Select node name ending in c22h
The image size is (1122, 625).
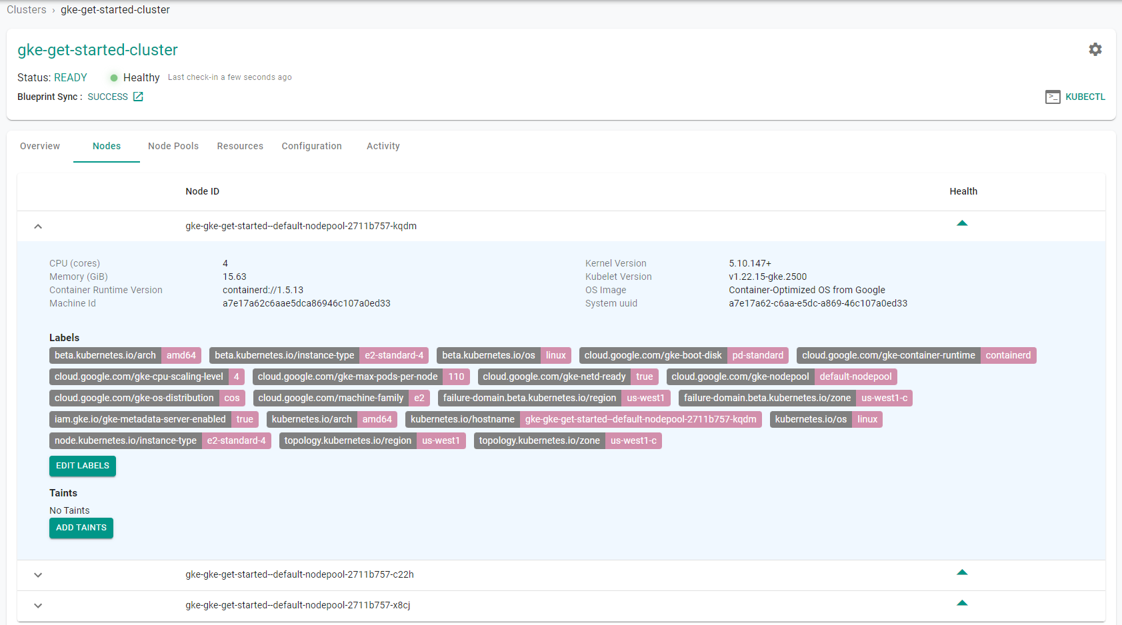[299, 574]
